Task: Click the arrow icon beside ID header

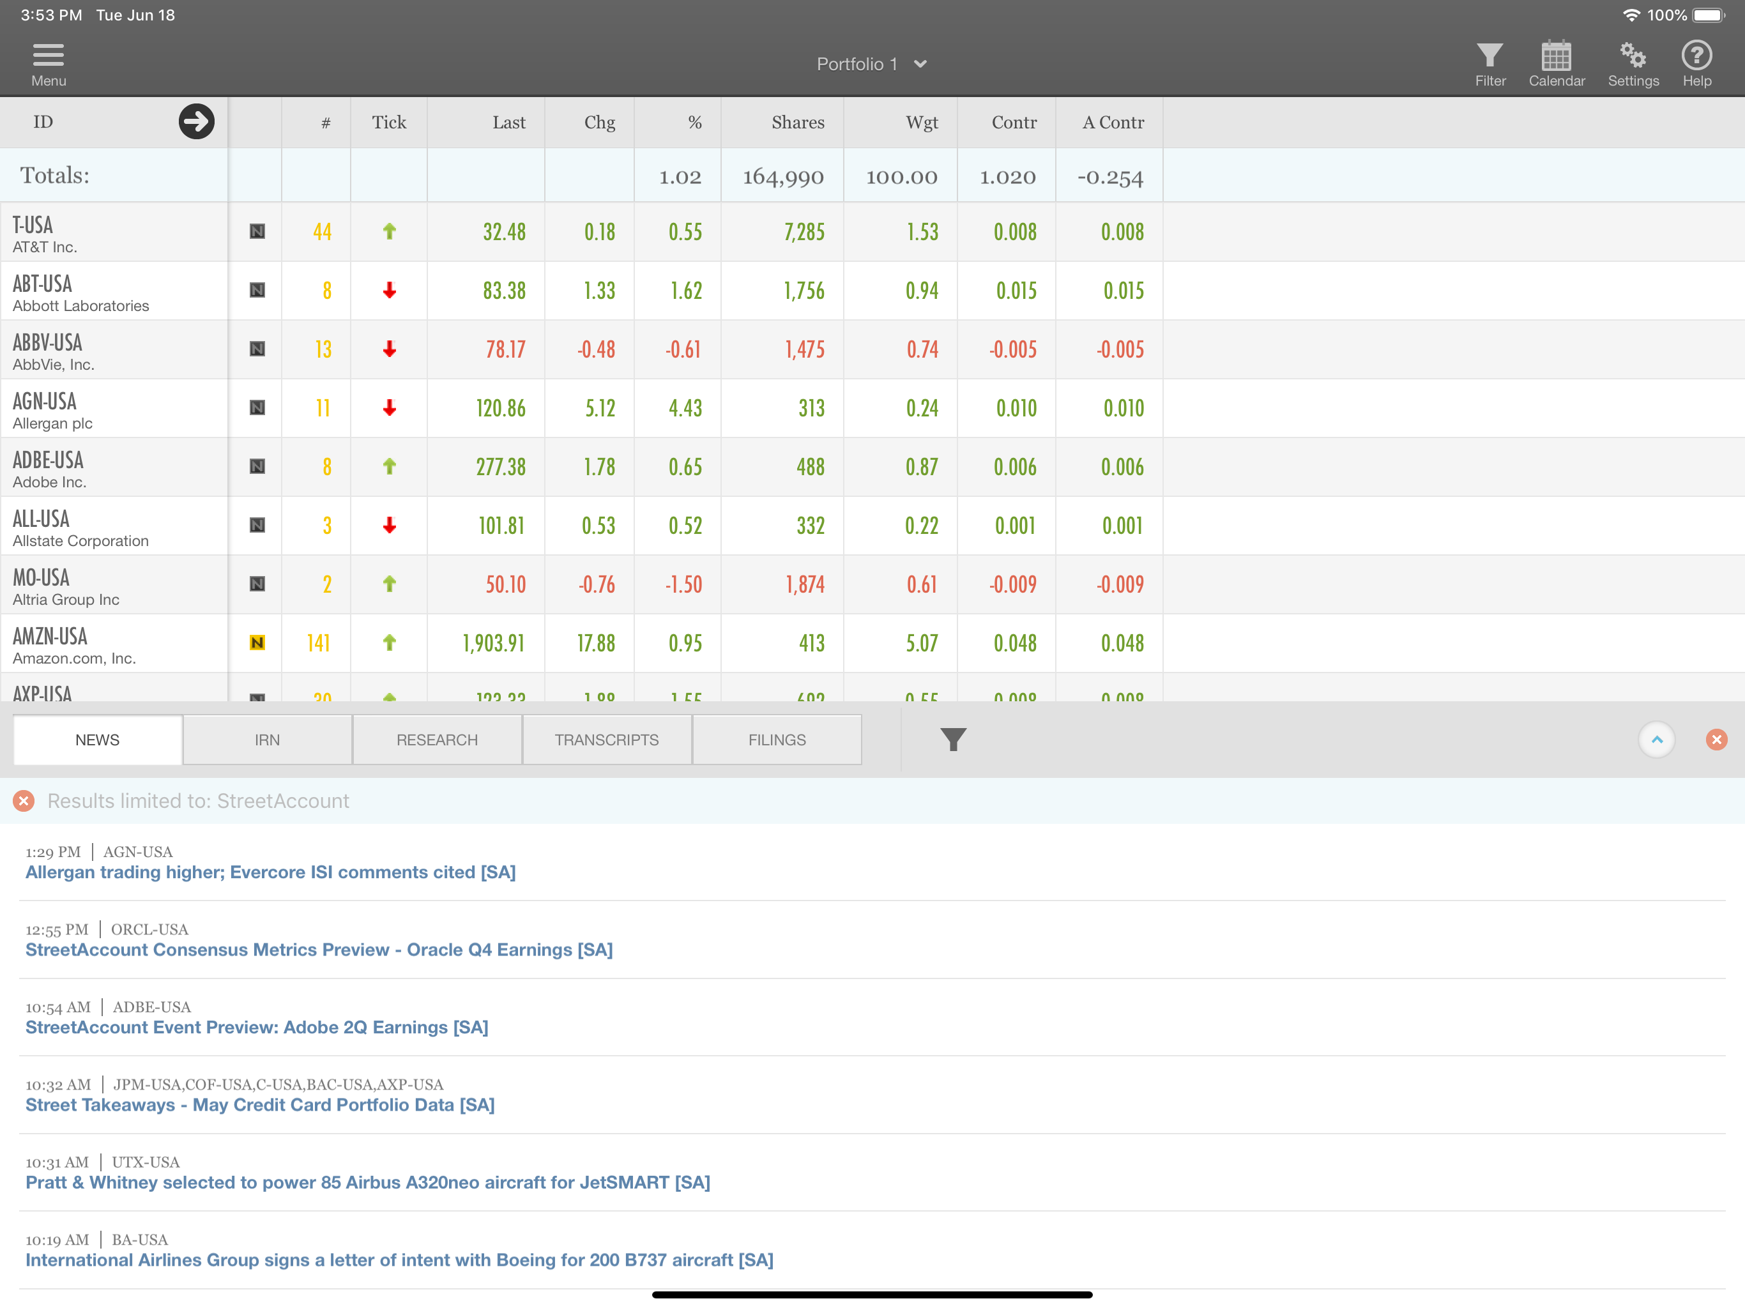Action: [x=197, y=121]
